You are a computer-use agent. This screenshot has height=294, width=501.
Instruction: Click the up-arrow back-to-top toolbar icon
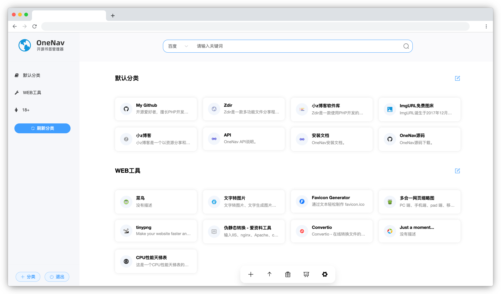[269, 275]
